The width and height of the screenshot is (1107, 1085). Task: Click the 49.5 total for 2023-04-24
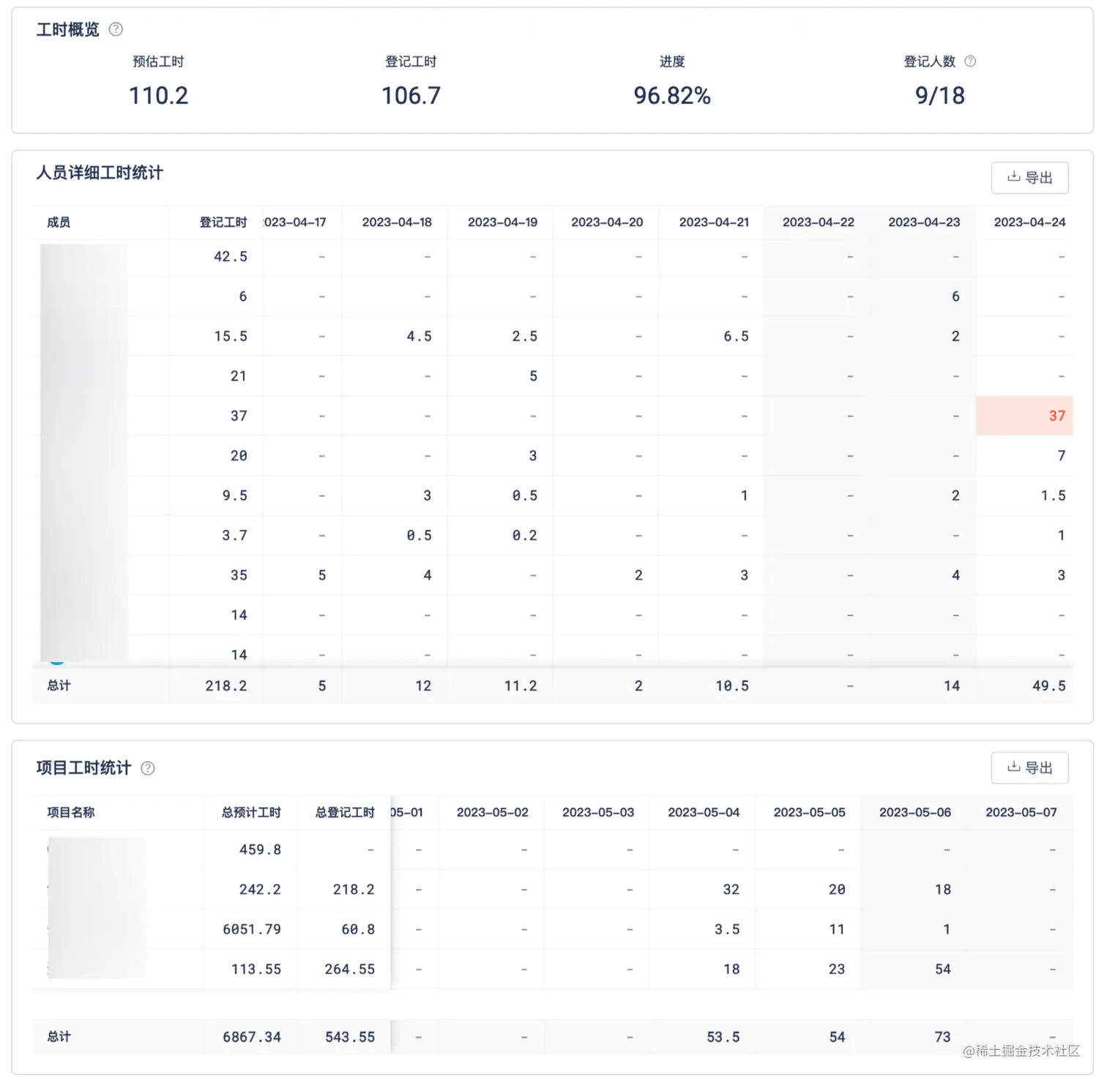pos(1049,686)
